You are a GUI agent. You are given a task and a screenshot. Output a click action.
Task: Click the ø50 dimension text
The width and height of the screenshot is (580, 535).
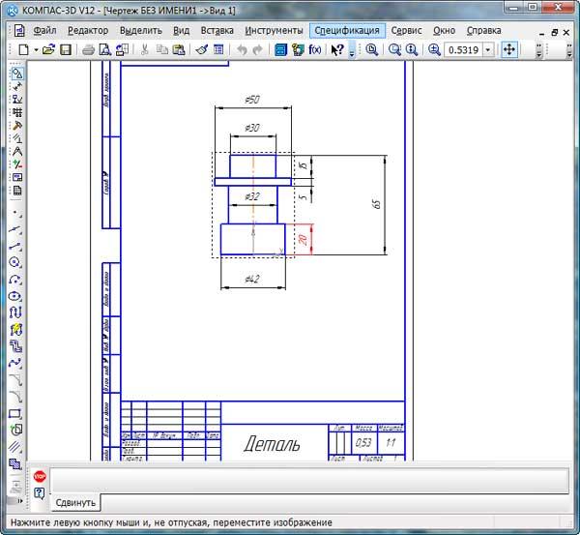tap(252, 100)
